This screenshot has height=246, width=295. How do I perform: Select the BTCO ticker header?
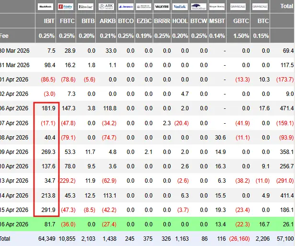click(126, 21)
